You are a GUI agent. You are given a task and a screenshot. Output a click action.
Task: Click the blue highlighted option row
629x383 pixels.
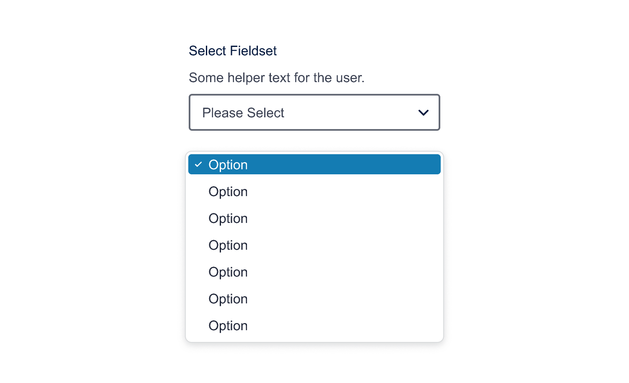pos(314,164)
